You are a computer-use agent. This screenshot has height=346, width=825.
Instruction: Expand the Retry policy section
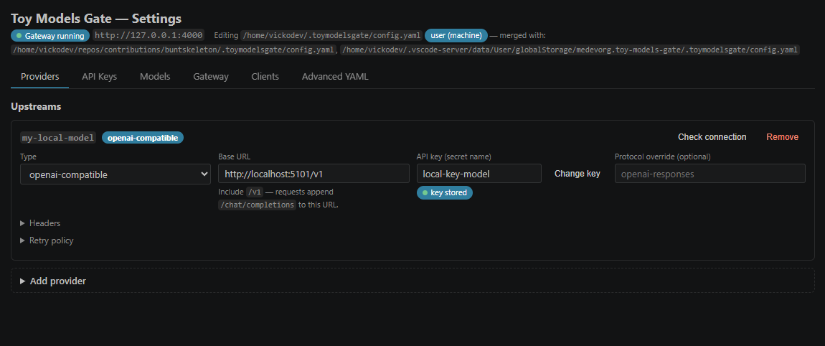click(47, 240)
